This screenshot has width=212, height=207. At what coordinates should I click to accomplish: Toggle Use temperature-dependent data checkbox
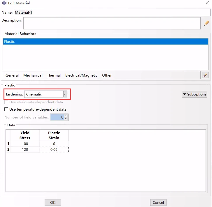(6, 109)
